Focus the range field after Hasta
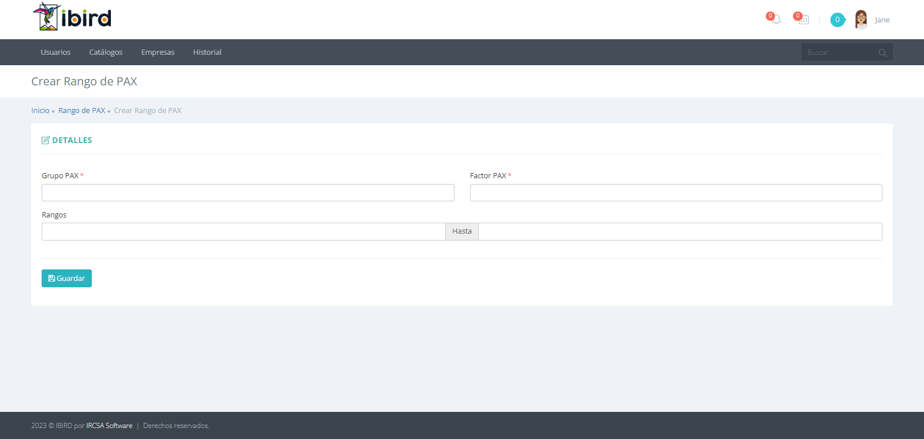The height and width of the screenshot is (439, 924). point(680,231)
